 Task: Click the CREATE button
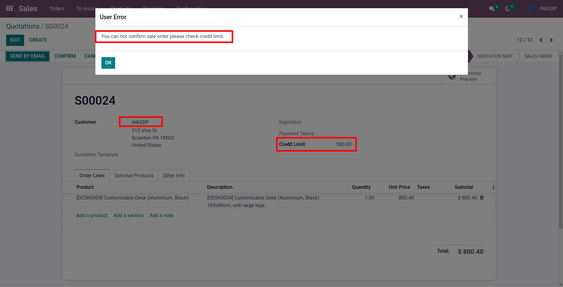pyautogui.click(x=38, y=40)
